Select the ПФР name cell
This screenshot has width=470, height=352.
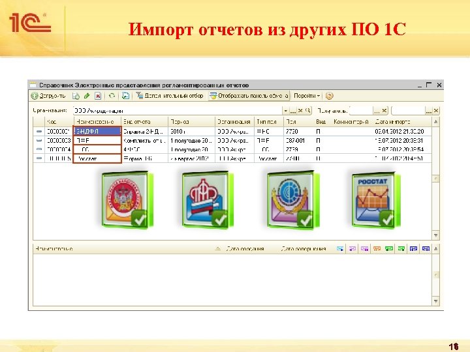(97, 140)
